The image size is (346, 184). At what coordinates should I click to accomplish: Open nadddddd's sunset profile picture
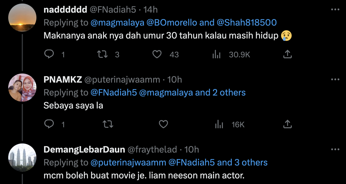[22, 18]
